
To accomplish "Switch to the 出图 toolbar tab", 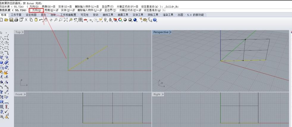I will [x=180, y=15].
